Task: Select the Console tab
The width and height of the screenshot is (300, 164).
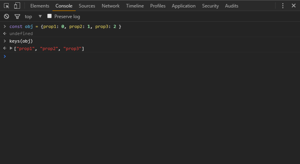Action: pos(64,6)
